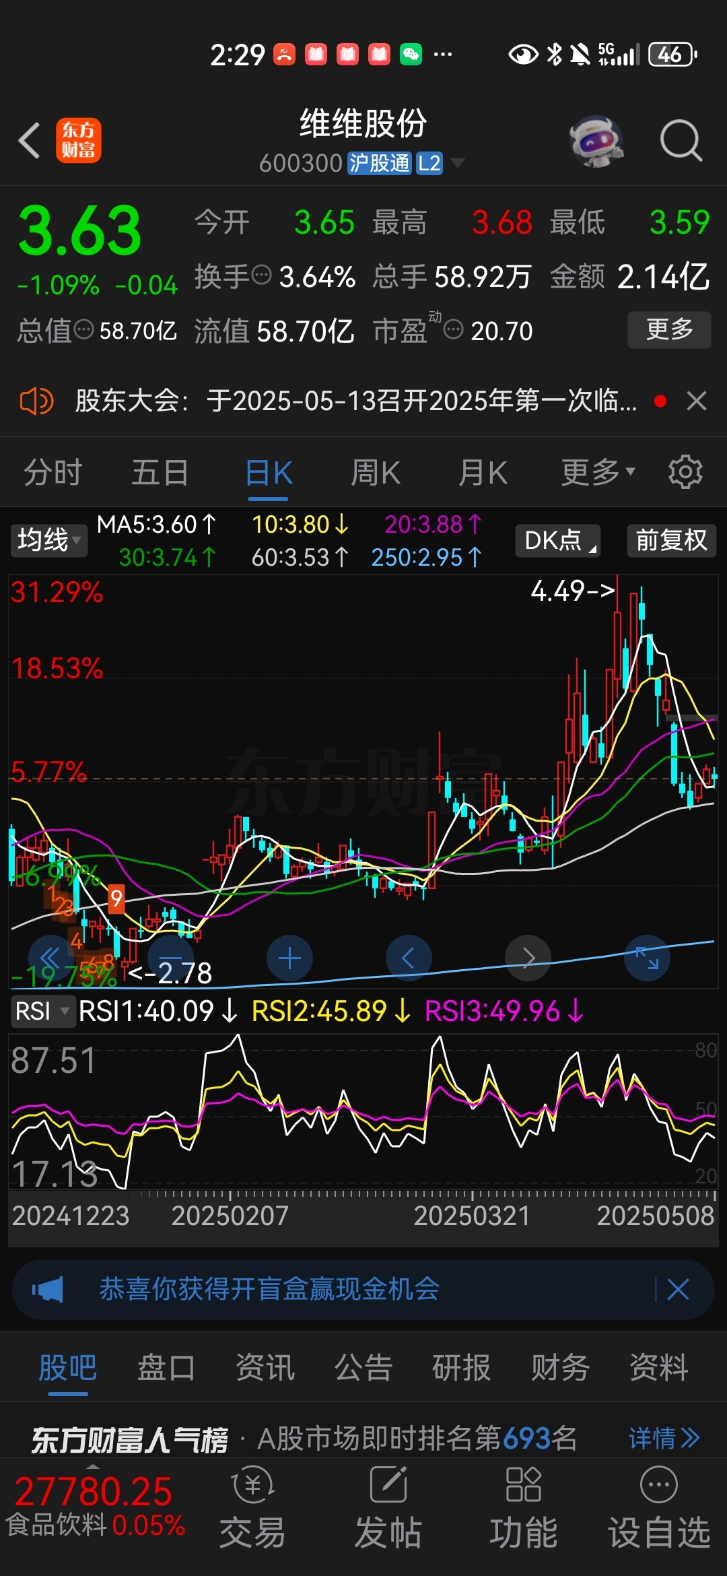Open 总值 info icon
This screenshot has height=1576, width=727.
tap(83, 330)
